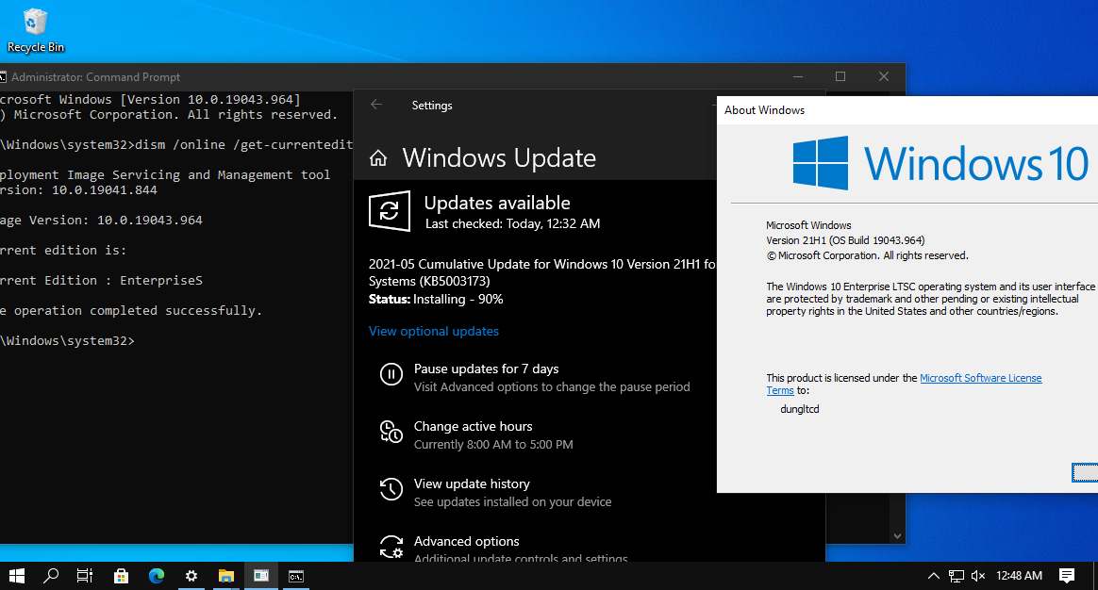Image resolution: width=1098 pixels, height=590 pixels.
Task: Launch Microsoft Edge from taskbar
Action: 157,576
